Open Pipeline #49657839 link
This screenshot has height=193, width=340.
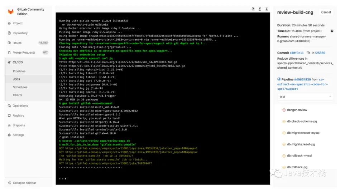point(302,79)
